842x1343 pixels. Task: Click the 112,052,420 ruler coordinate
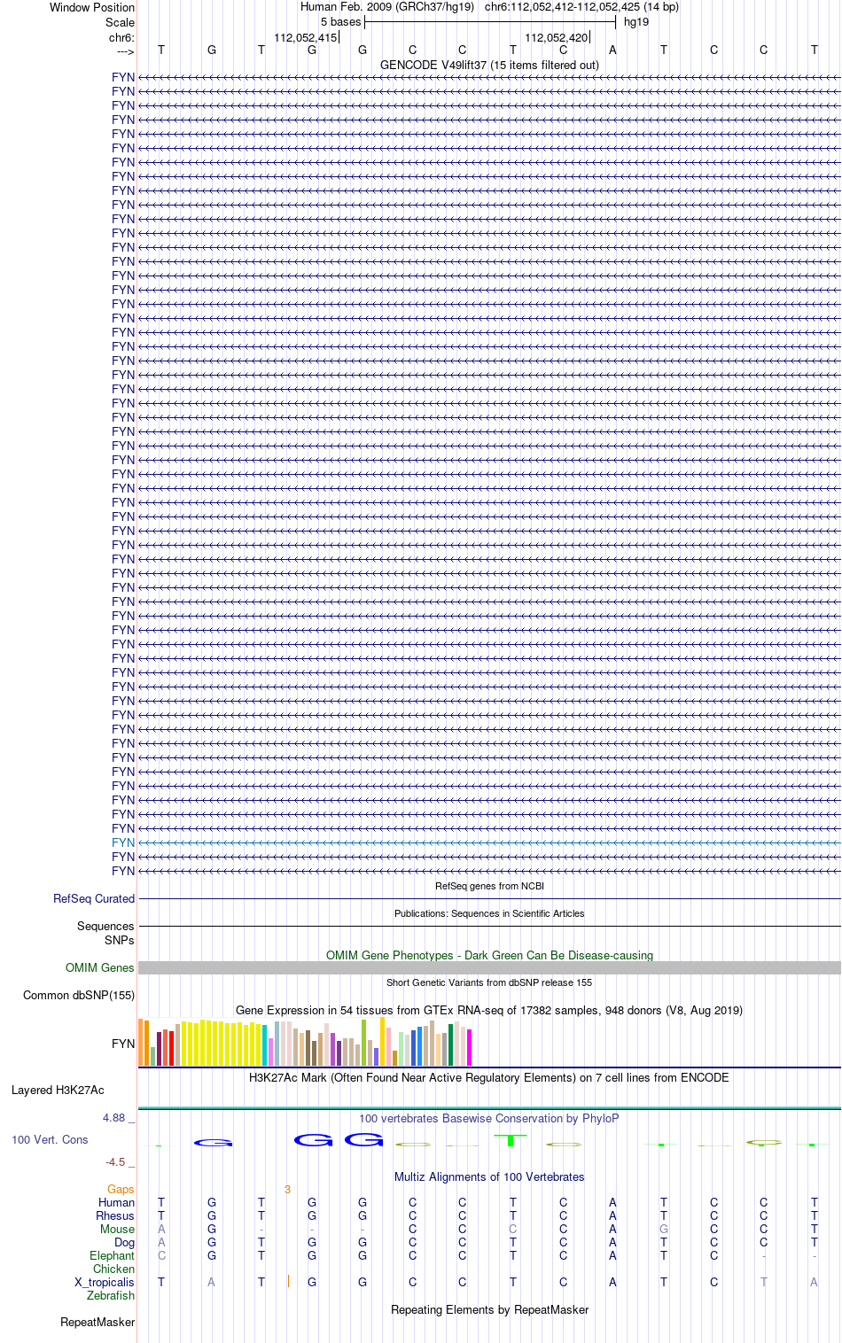click(x=556, y=37)
